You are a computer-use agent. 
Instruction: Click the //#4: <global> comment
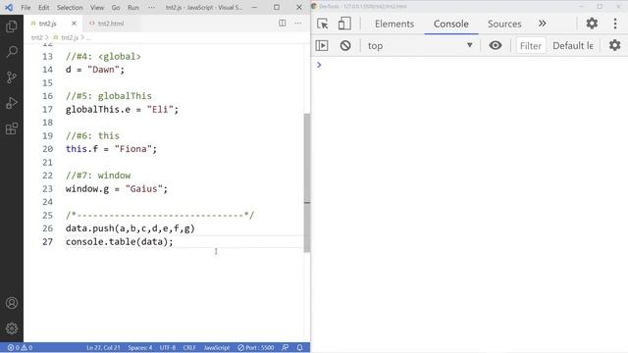[x=103, y=57]
